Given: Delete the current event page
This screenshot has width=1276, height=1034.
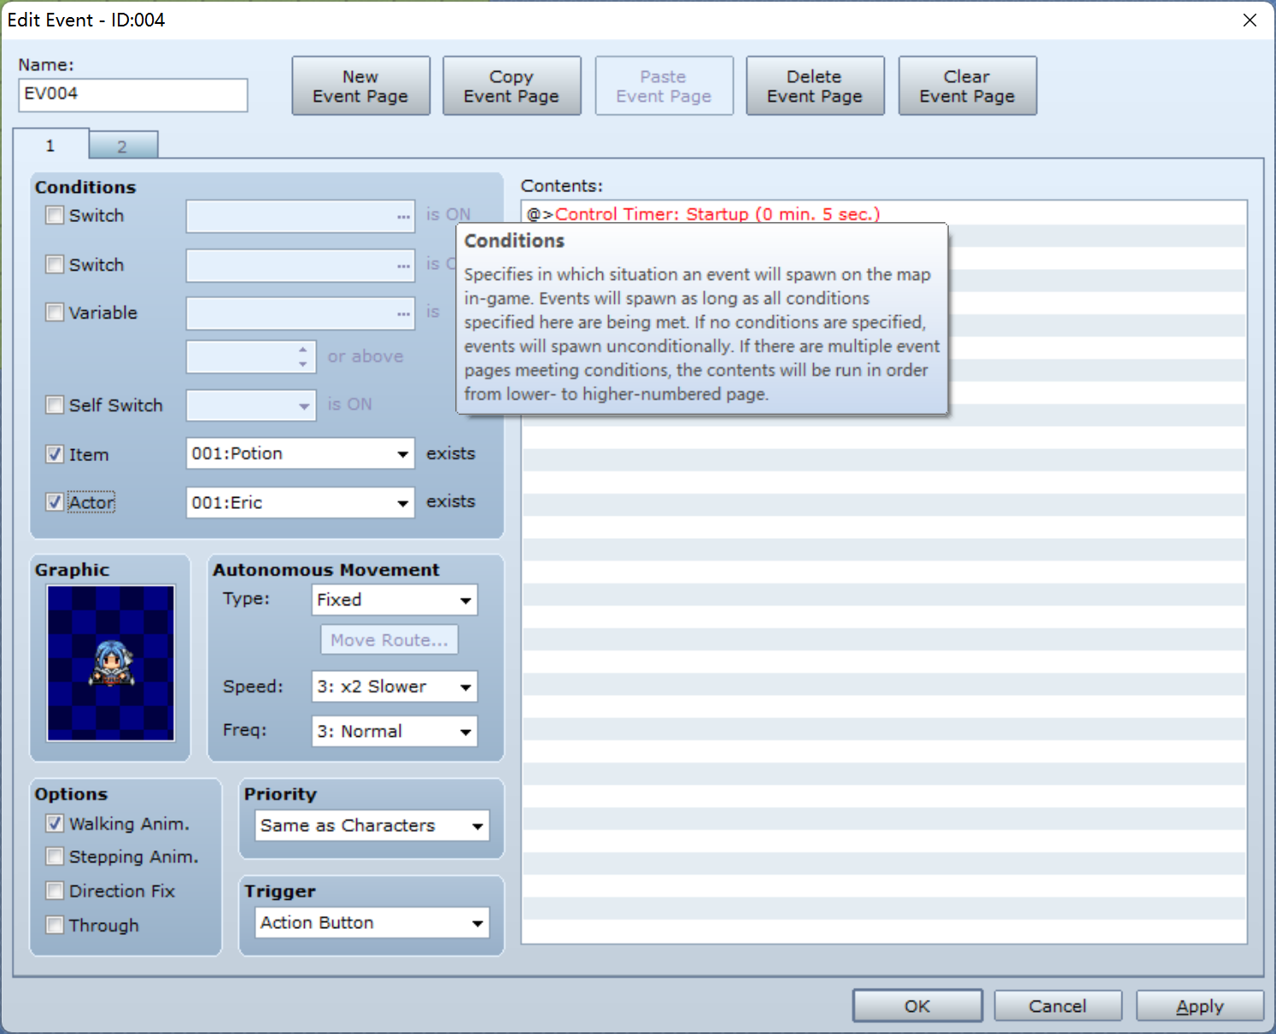Looking at the screenshot, I should [x=815, y=86].
